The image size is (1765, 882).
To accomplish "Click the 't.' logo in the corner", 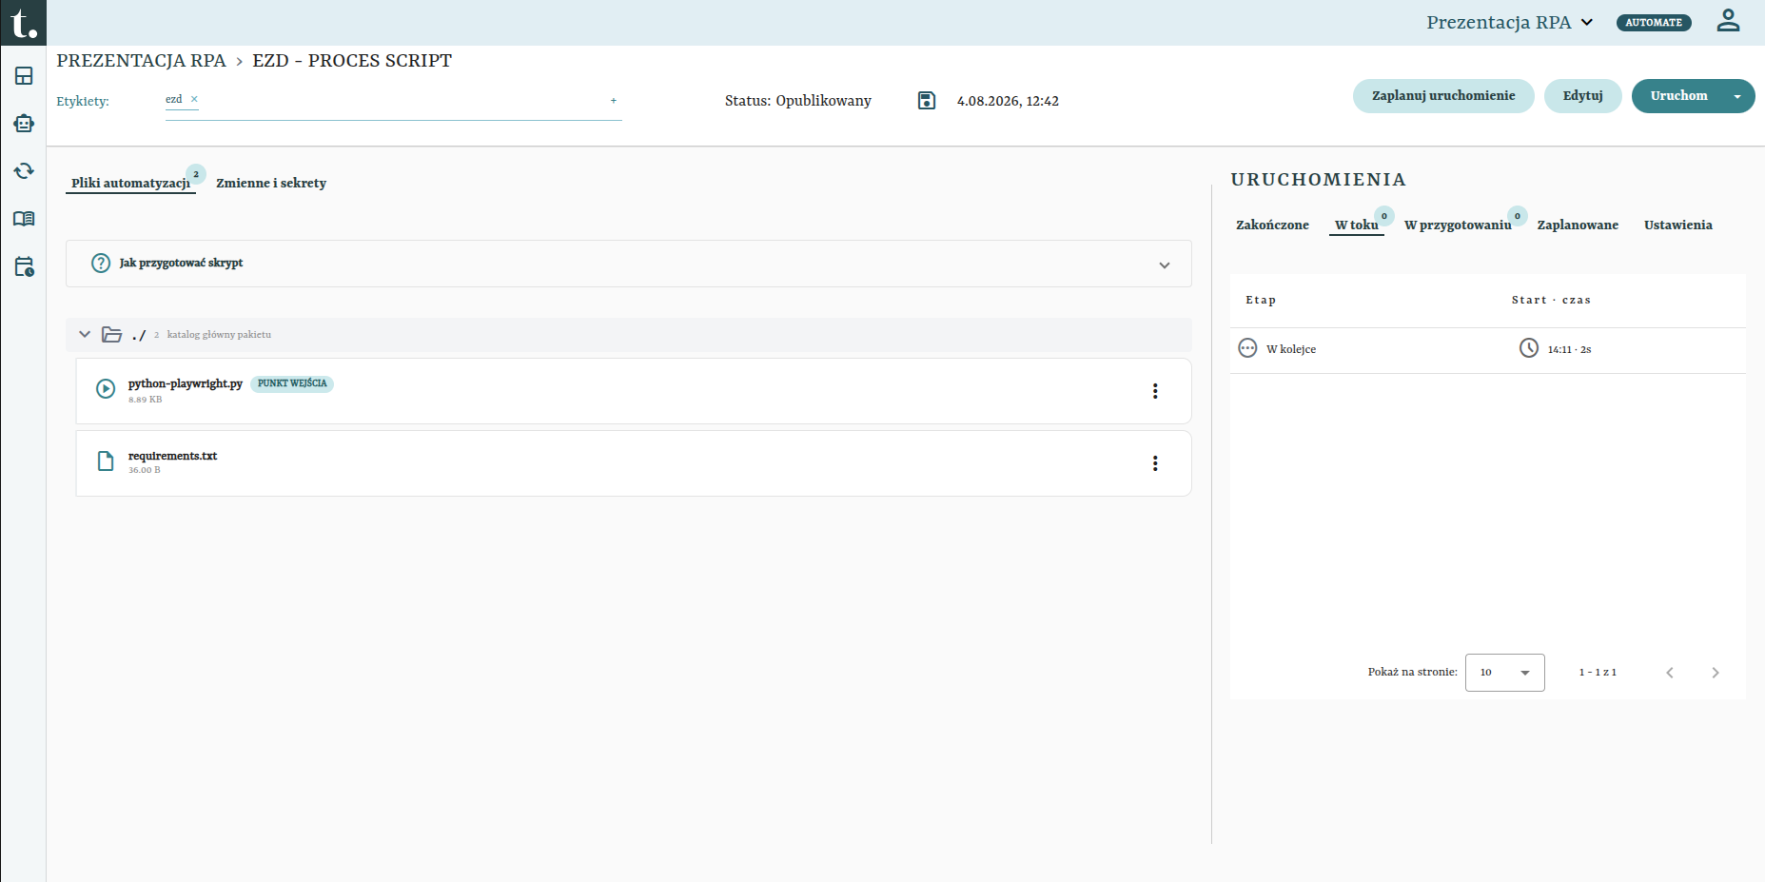I will tap(23, 23).
